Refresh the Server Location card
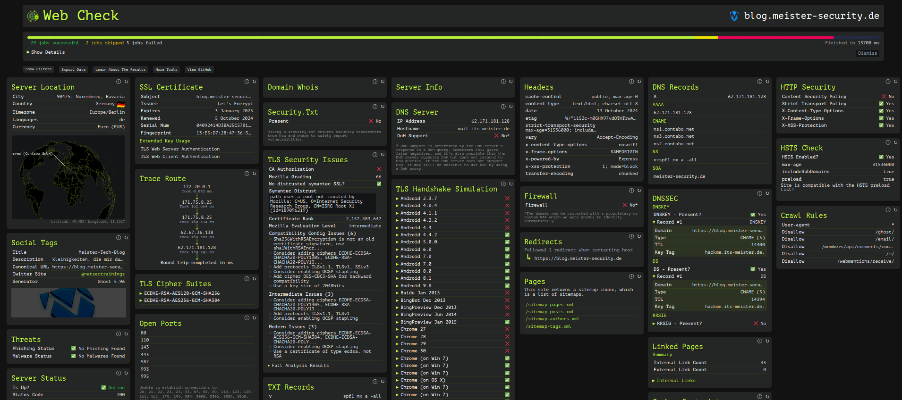The height and width of the screenshot is (400, 902). click(x=126, y=82)
